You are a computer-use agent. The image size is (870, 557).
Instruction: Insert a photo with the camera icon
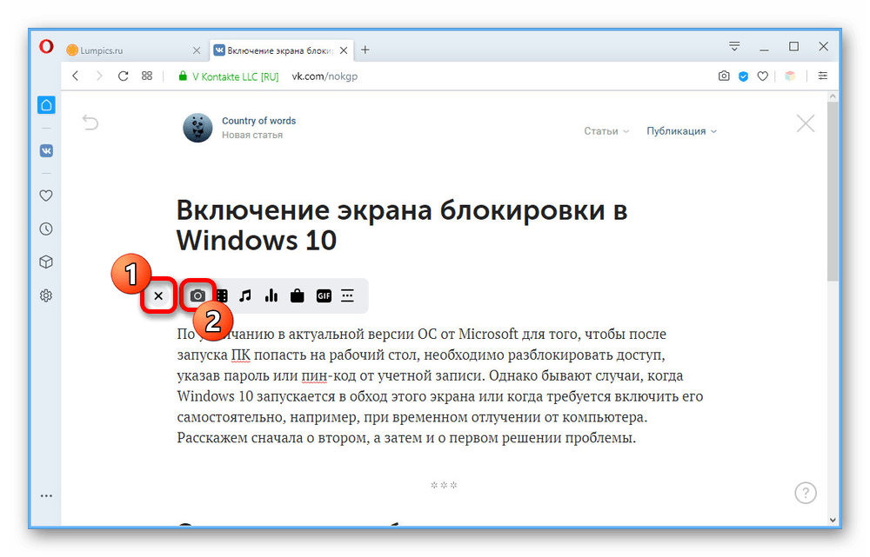tap(197, 296)
